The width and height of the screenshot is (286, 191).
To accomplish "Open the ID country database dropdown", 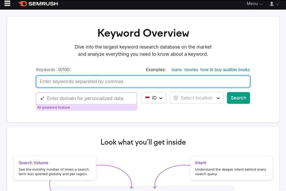I will pyautogui.click(x=154, y=98).
